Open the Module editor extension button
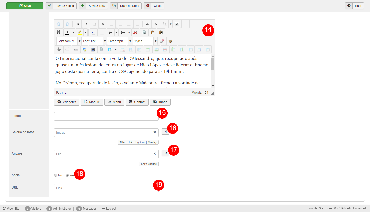This screenshot has width=370, height=212. pos(92,102)
